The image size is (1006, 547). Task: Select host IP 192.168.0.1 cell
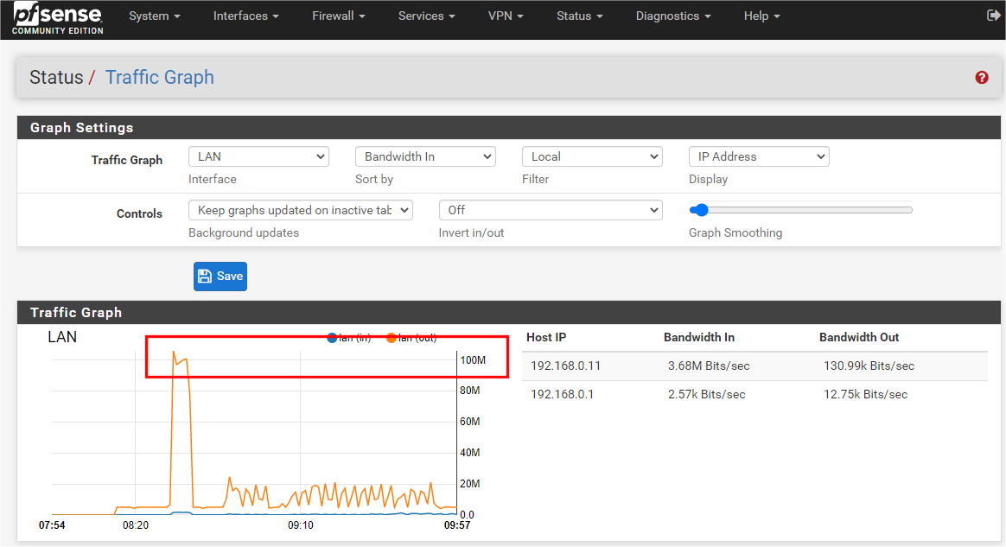pos(562,394)
